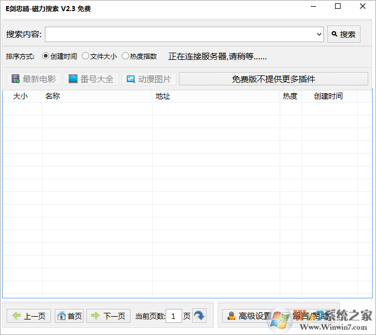Click the 创建时间 column header in results table
Screen dimensions: 376x335
click(328, 96)
